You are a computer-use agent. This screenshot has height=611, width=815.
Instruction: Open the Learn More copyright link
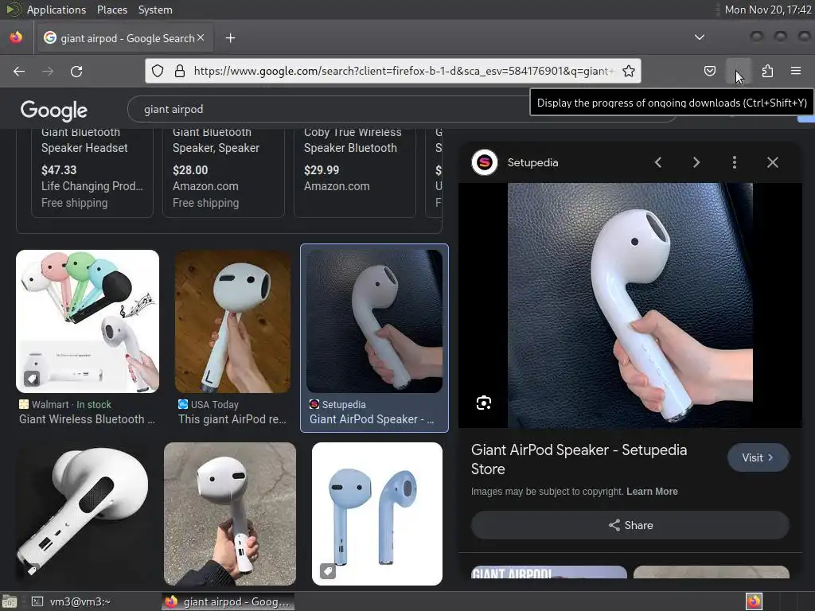(x=652, y=492)
